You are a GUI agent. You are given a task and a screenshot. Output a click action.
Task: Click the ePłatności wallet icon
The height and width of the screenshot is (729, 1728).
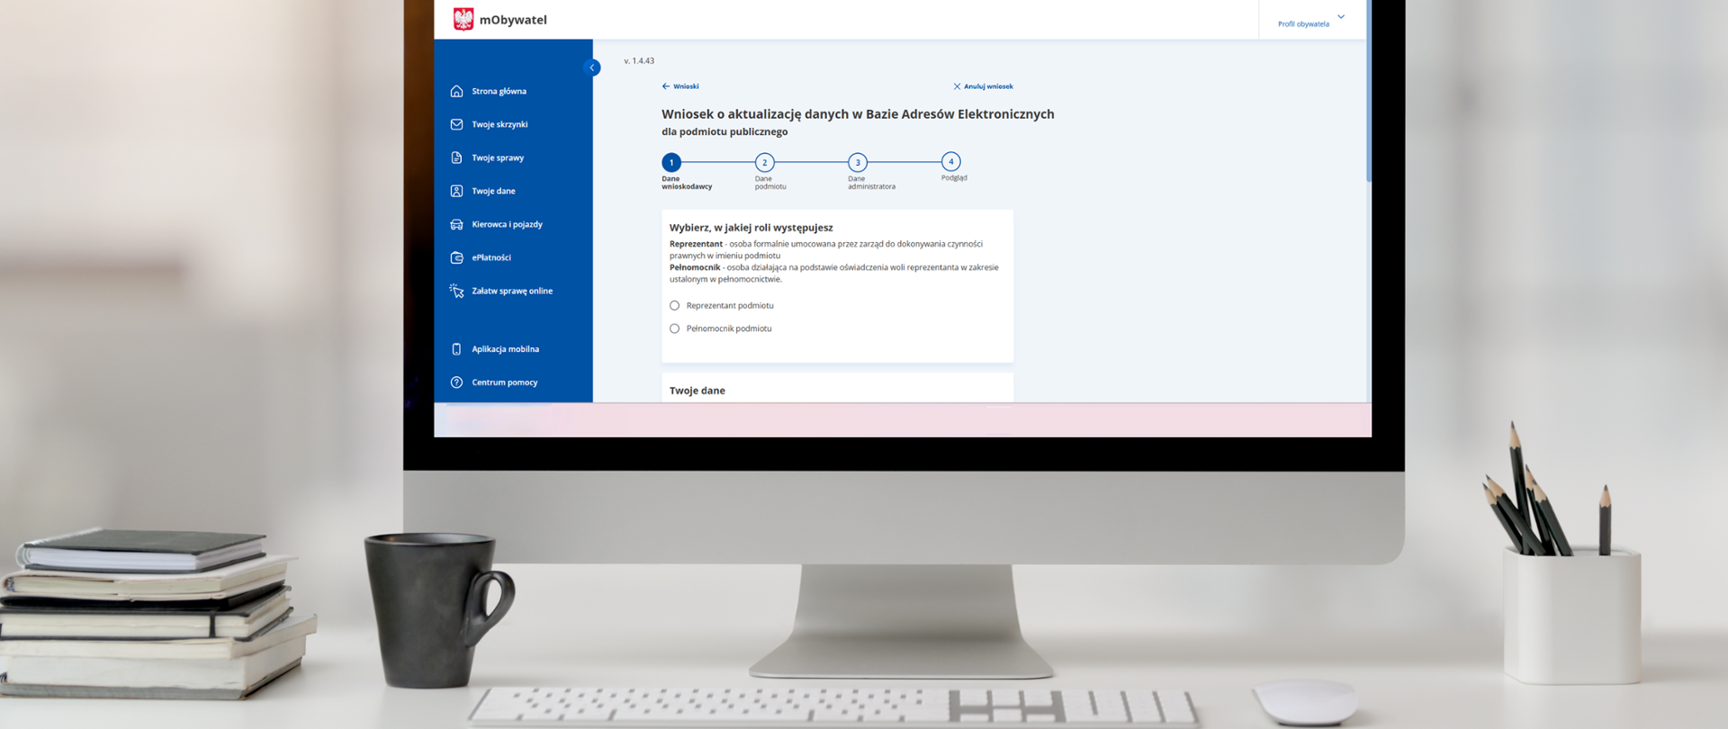coord(456,257)
